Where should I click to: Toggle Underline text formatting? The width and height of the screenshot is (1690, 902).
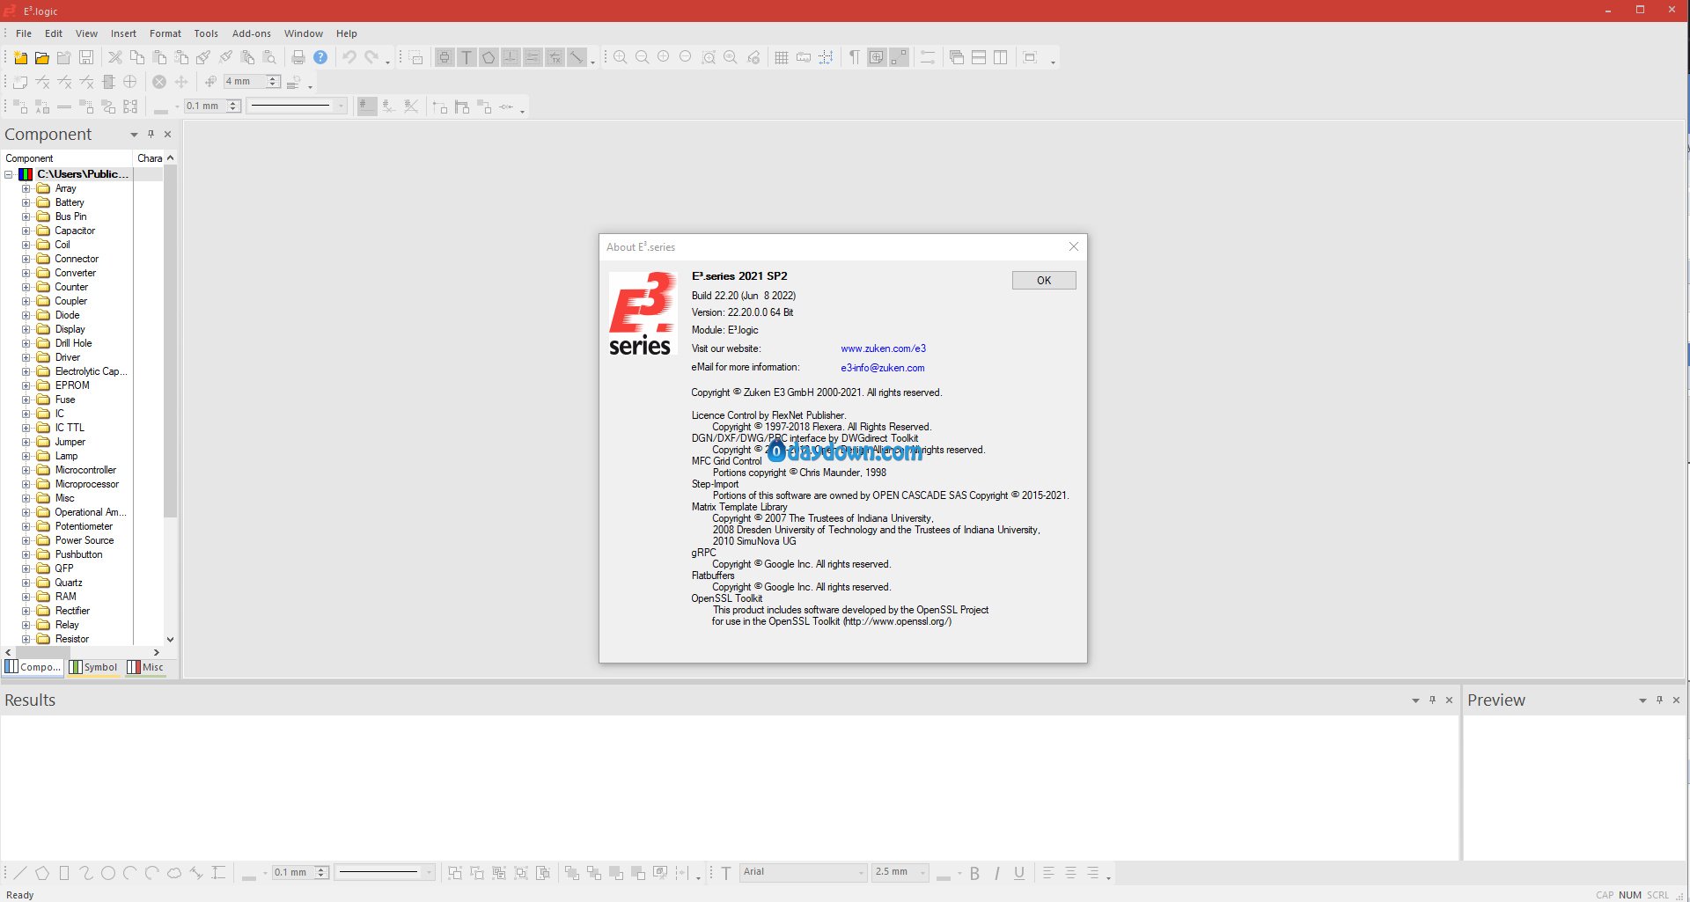pos(1019,873)
